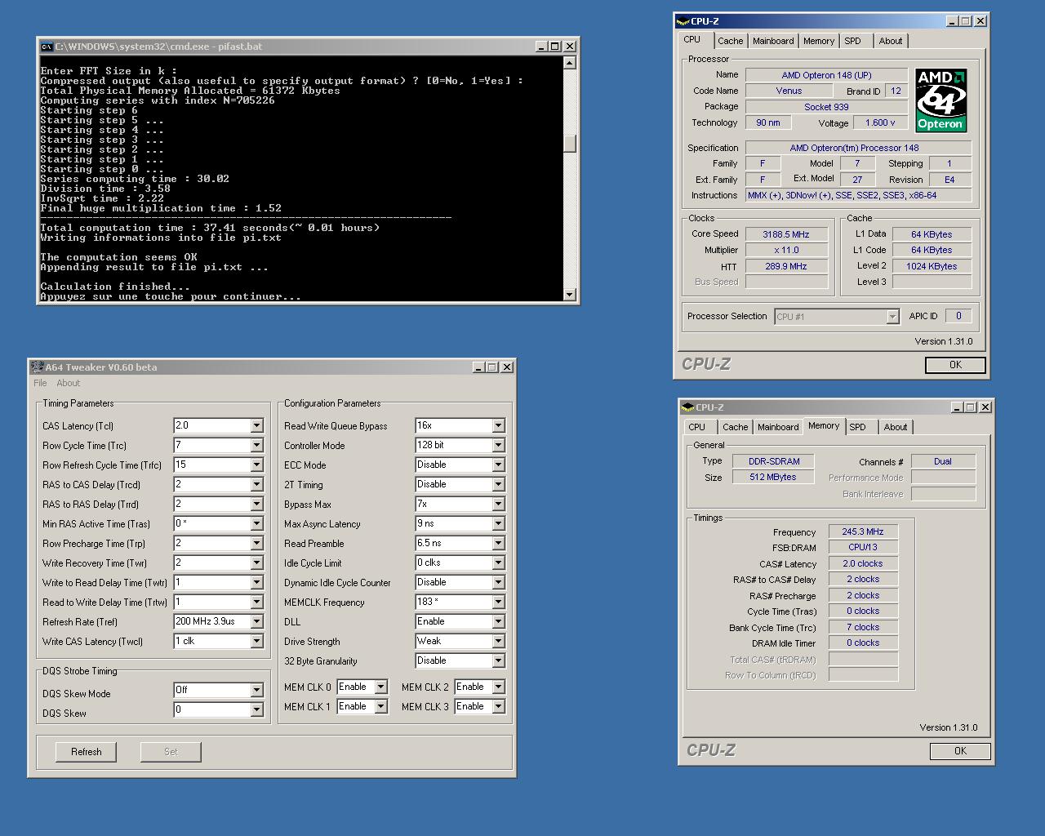Viewport: 1045px width, 836px height.
Task: Click the Level 2 1024 KBytes value
Action: click(932, 266)
